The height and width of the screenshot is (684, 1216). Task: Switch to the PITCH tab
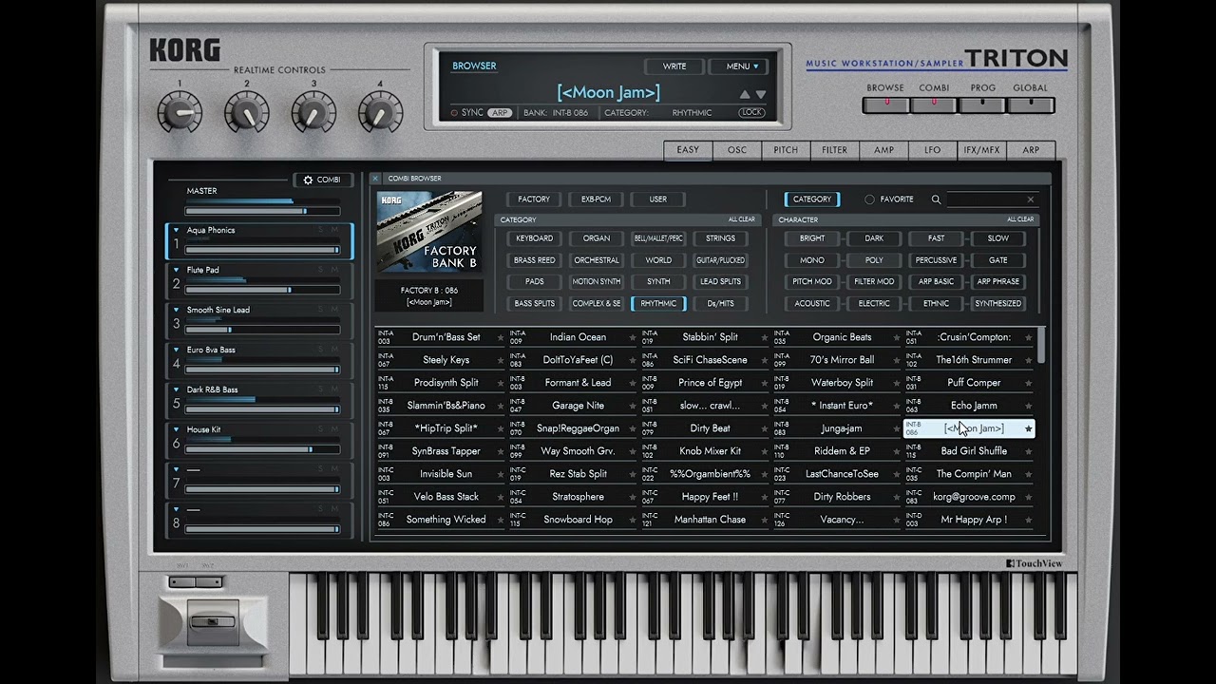click(786, 150)
